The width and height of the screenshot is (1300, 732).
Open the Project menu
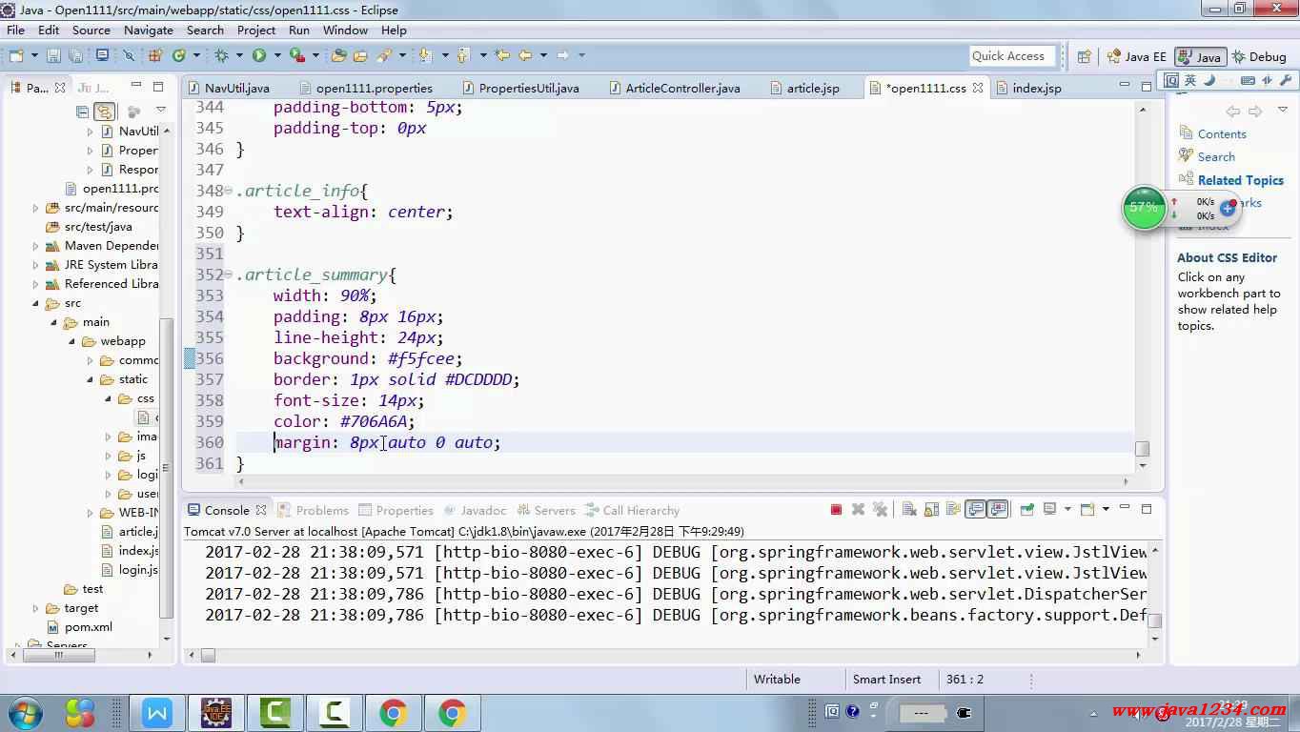click(x=256, y=30)
